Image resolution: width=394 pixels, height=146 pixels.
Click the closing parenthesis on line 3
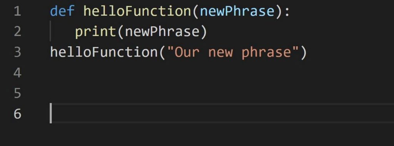point(303,53)
